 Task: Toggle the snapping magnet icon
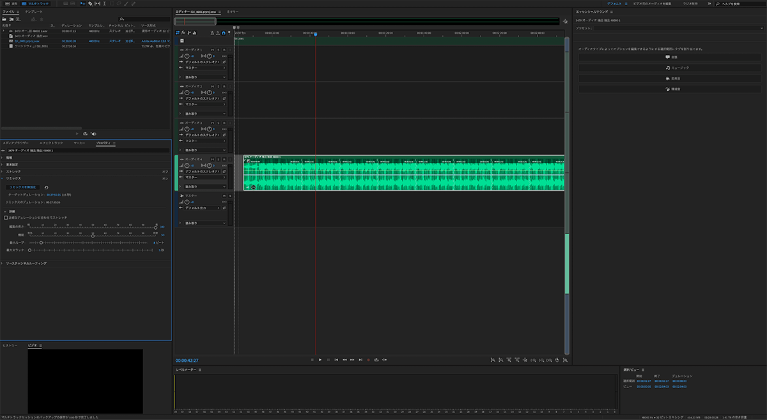(x=223, y=33)
